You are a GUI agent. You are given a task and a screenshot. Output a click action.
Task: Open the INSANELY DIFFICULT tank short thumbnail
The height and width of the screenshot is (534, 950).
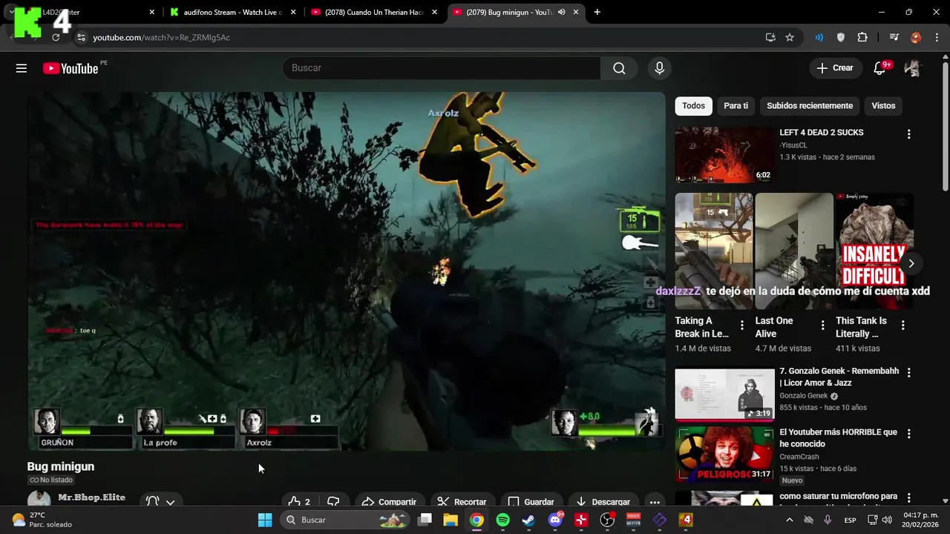click(874, 251)
